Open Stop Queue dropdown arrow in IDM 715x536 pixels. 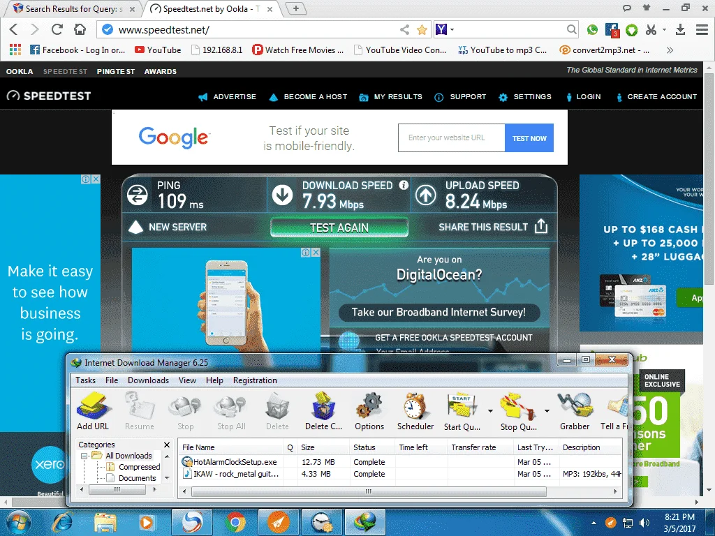547,411
